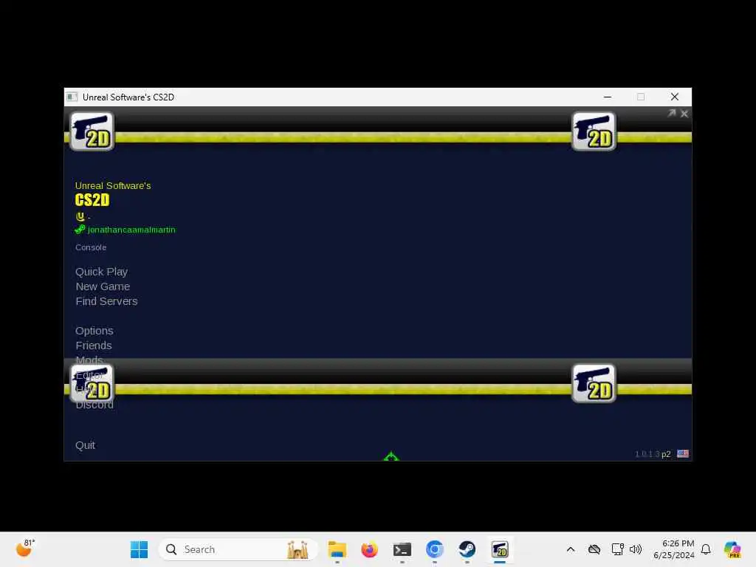Click the cloud sync-off tray icon
This screenshot has height=567, width=756.
tap(594, 549)
